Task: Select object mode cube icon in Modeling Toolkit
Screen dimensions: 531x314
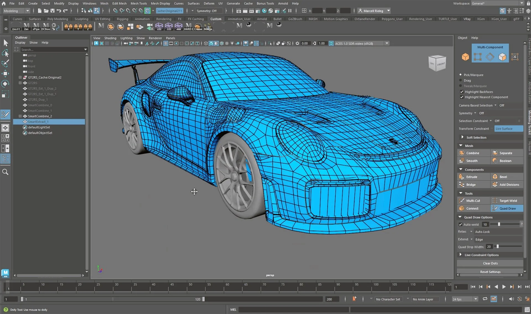Action: point(465,57)
